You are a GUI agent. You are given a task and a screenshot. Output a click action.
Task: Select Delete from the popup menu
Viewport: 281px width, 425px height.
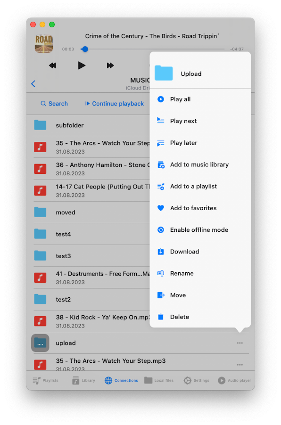(200, 317)
